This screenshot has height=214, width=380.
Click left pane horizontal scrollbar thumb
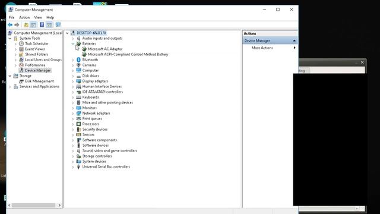coord(33,205)
